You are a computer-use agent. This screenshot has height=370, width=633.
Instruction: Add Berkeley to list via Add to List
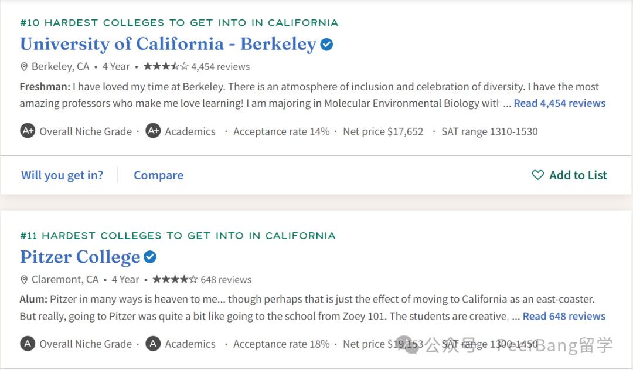570,175
